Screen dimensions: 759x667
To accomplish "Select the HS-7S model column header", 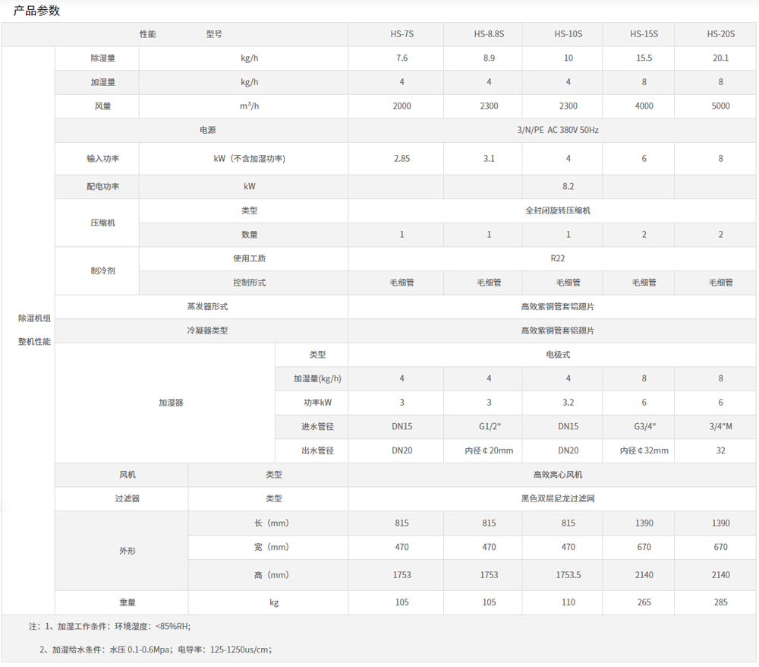I will pyautogui.click(x=402, y=34).
